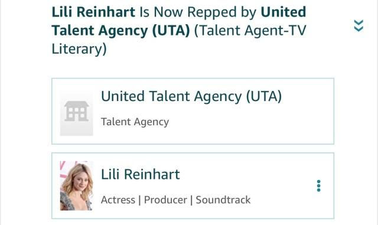
Task: Click bold United Talent Agency in headline
Action: 178,21
